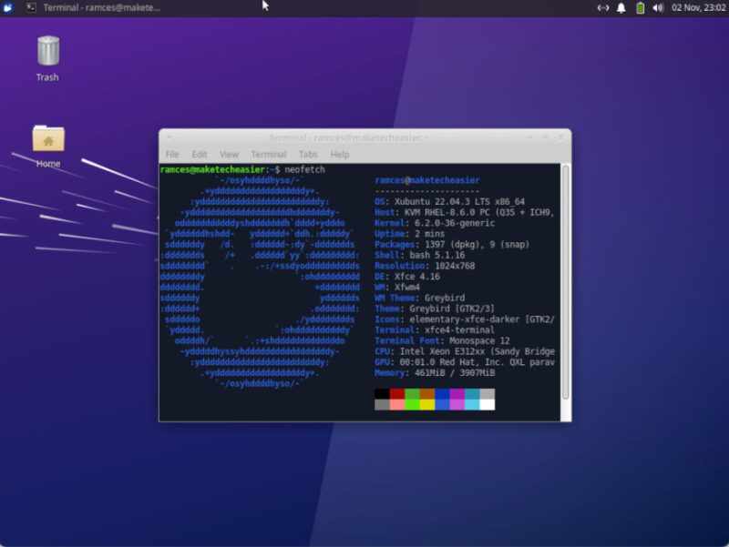The image size is (729, 547).
Task: Open the File menu in Terminal
Action: click(172, 154)
